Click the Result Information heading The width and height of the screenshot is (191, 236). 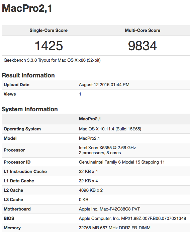click(28, 75)
